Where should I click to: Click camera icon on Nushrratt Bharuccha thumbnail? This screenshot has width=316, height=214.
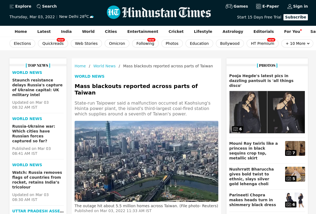289,179
